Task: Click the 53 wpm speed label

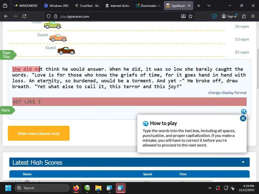Action: point(242,39)
